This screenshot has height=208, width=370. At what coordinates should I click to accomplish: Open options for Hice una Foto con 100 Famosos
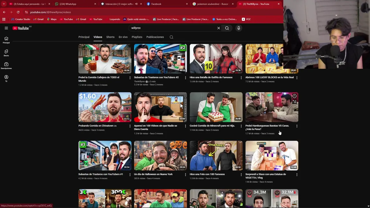click(x=241, y=174)
